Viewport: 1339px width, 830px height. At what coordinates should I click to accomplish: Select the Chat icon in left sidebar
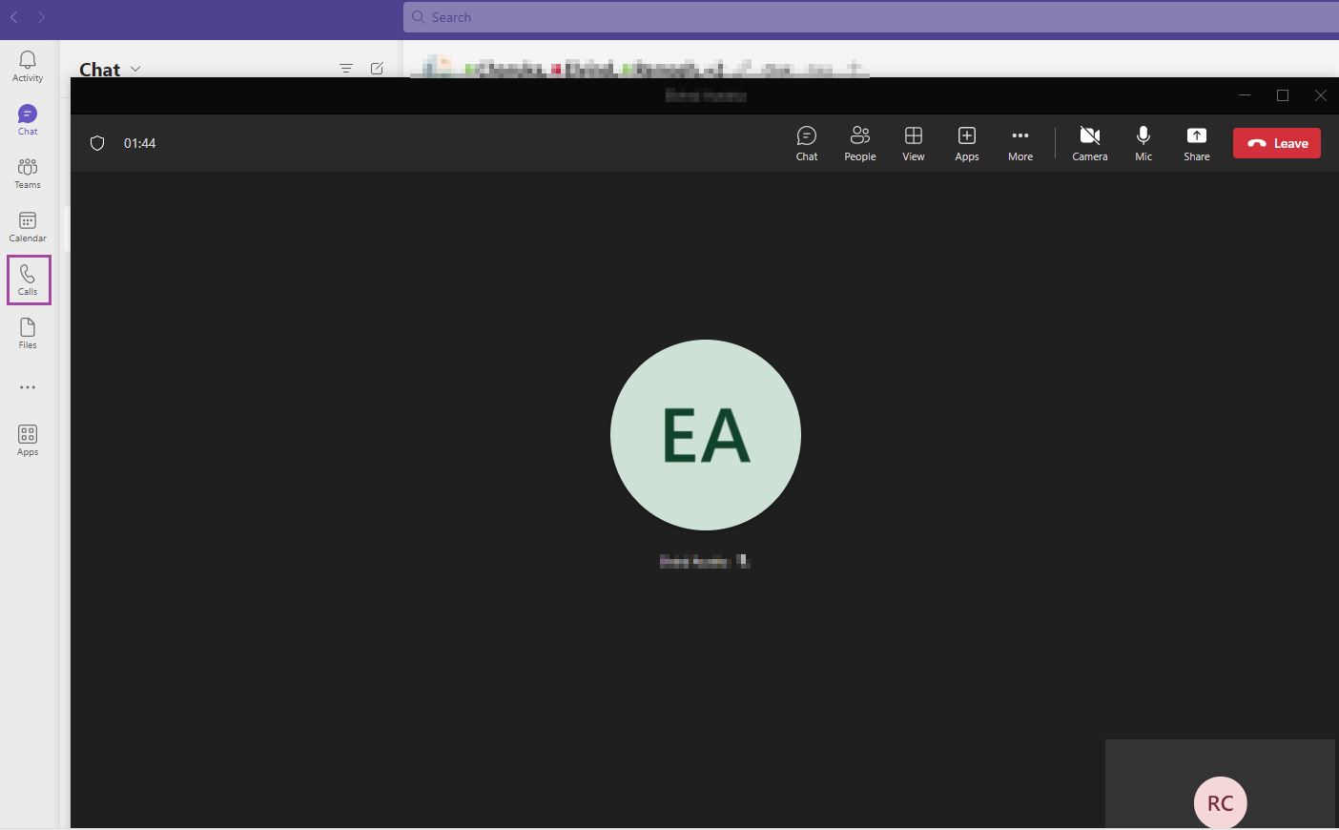pyautogui.click(x=28, y=120)
